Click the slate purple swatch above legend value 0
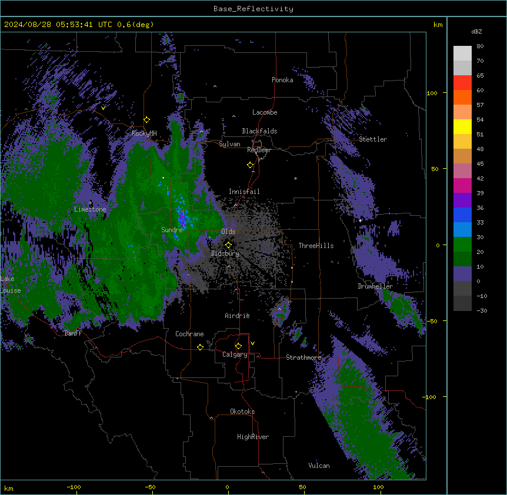This screenshot has width=507, height=495. [462, 274]
